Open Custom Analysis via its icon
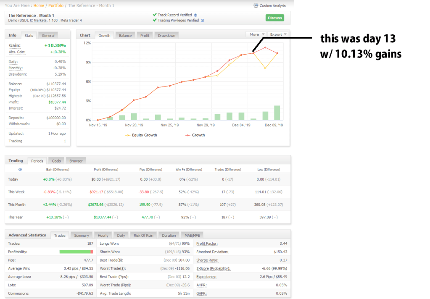 coord(256,5)
